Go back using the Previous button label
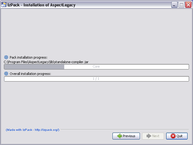 [129, 136]
